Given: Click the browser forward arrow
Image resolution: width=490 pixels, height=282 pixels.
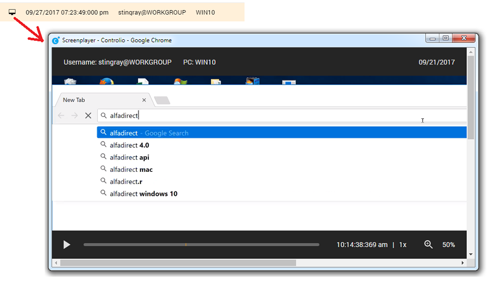Looking at the screenshot, I should click(x=74, y=116).
